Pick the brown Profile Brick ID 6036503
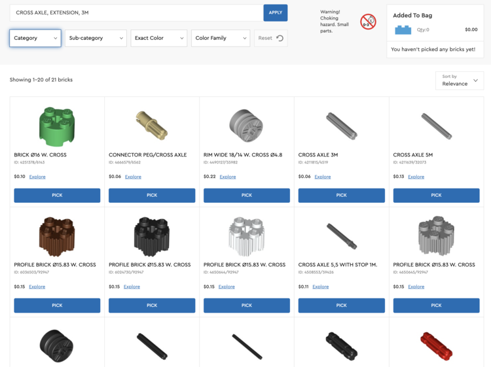Screen dimensions: 491x367 57,306
